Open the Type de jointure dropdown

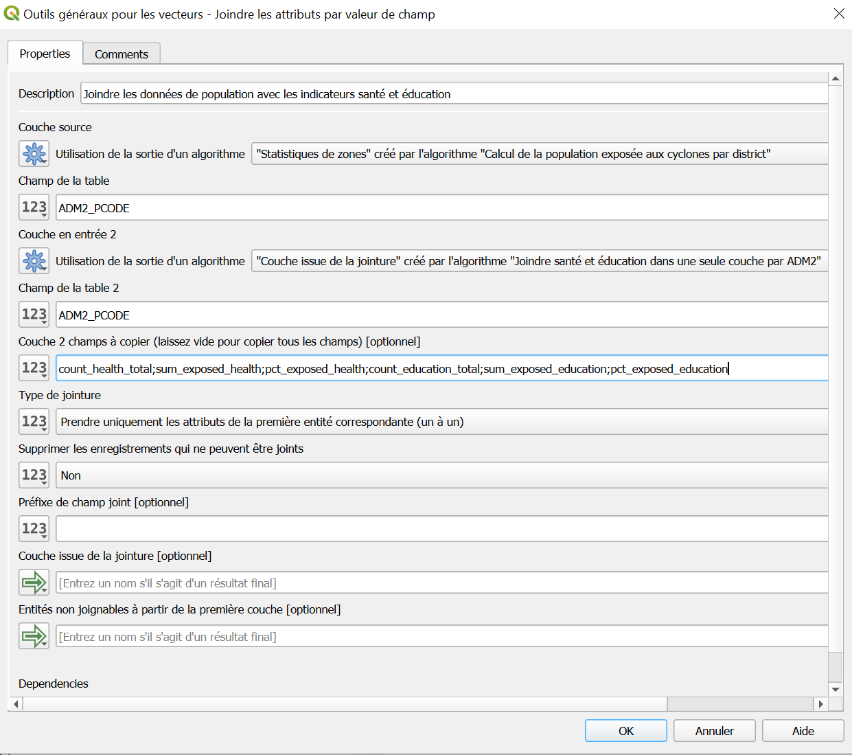coord(441,422)
